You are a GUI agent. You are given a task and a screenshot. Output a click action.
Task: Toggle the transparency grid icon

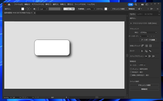151,46
